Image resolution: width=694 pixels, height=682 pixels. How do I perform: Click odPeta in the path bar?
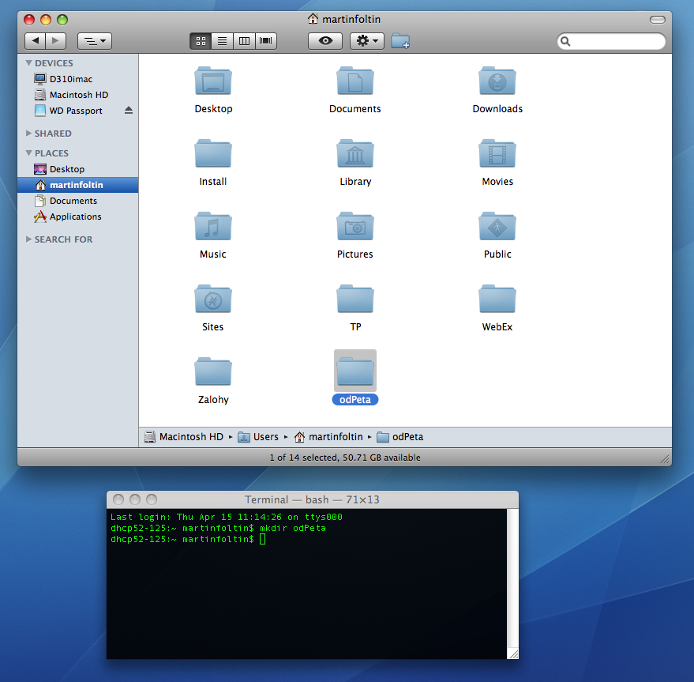coord(400,437)
